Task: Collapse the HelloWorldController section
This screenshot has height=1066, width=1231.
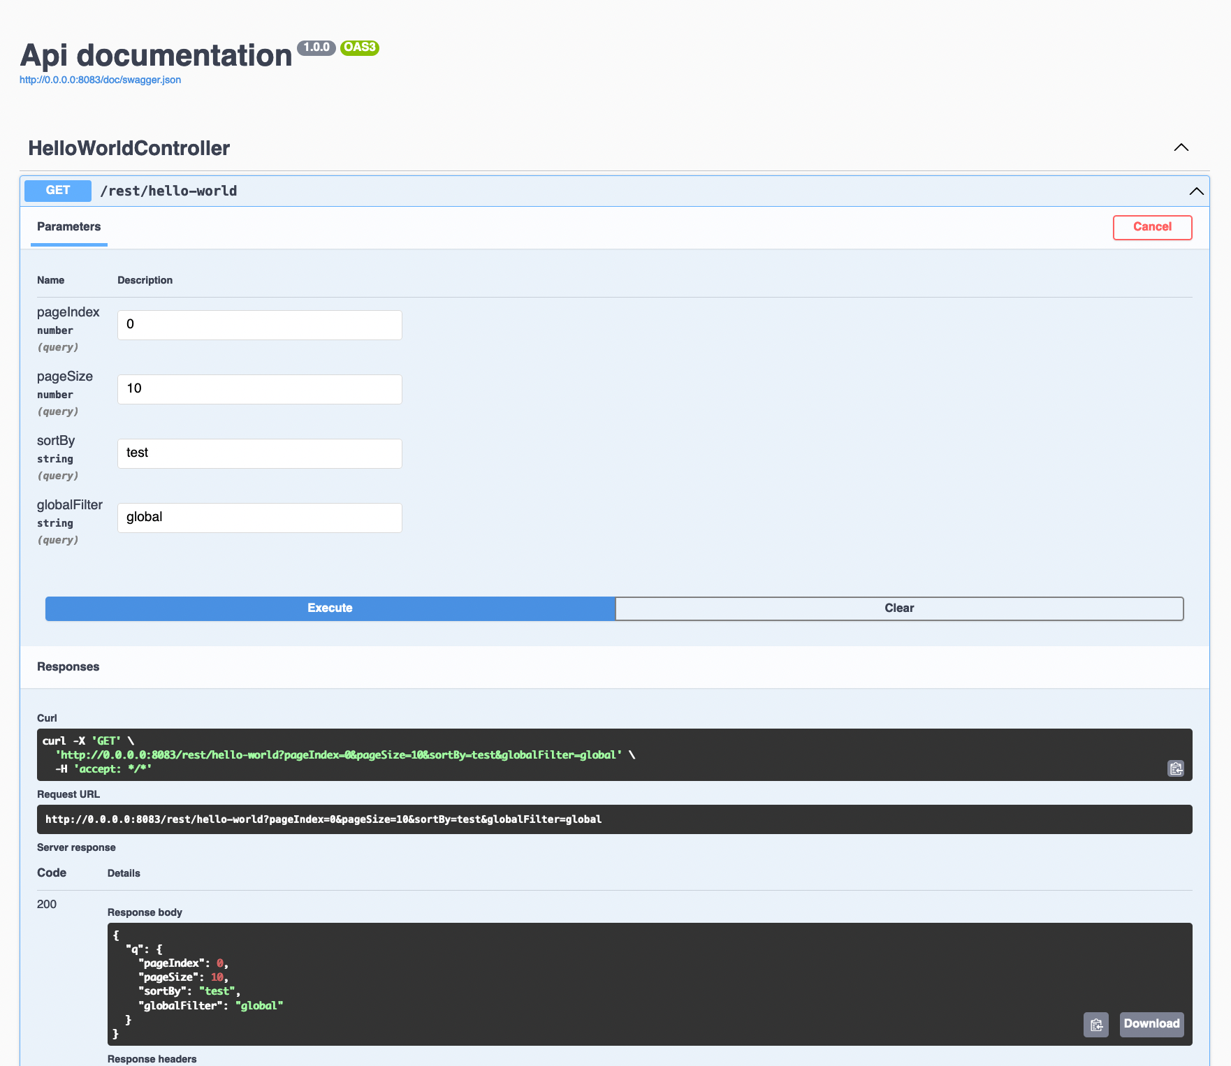Action: pos(1181,147)
